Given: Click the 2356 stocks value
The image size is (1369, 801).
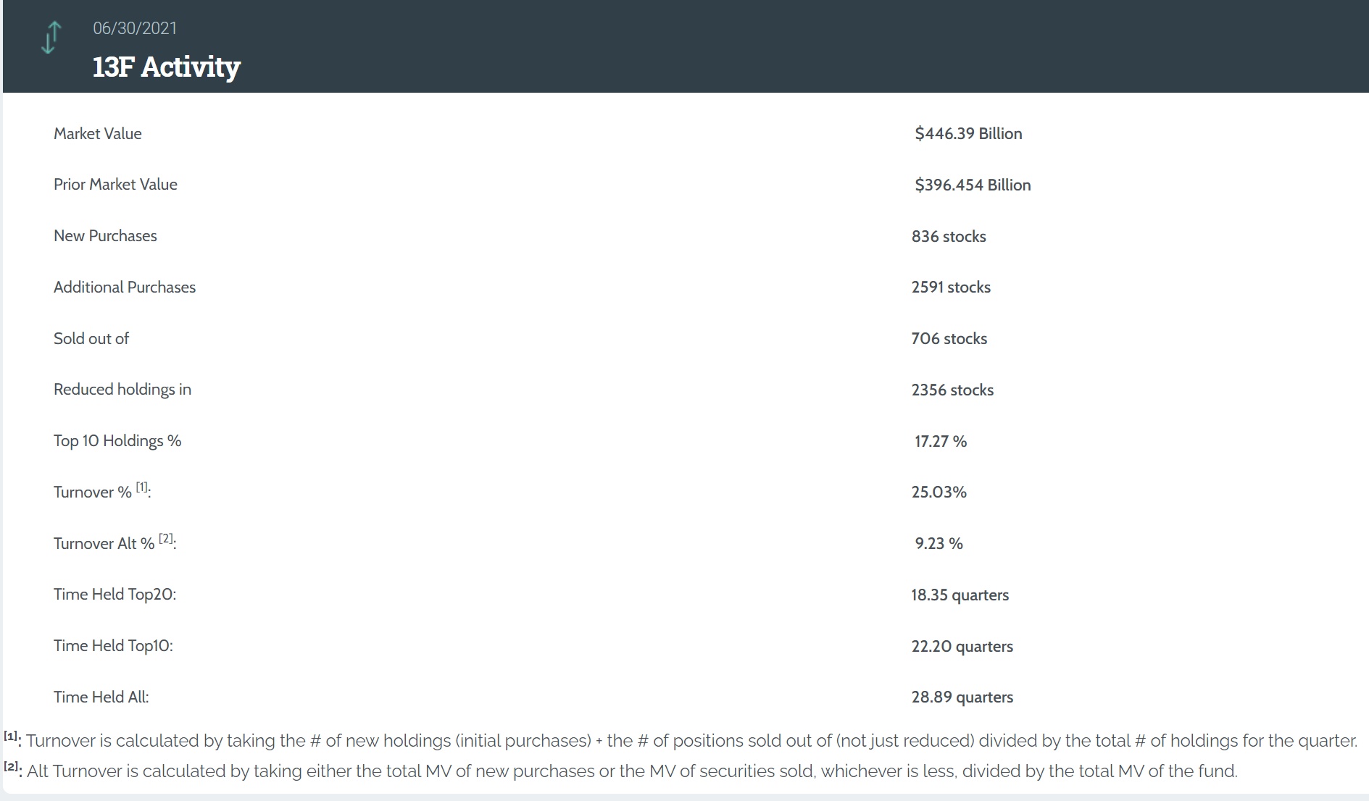Looking at the screenshot, I should 952,390.
